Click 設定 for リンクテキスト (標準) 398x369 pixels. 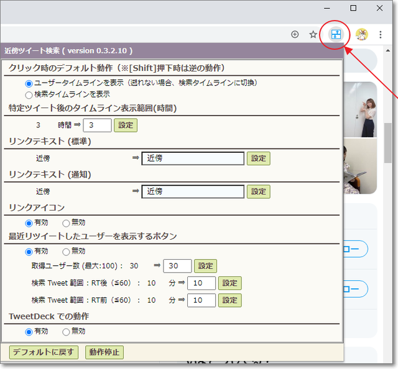(x=259, y=158)
